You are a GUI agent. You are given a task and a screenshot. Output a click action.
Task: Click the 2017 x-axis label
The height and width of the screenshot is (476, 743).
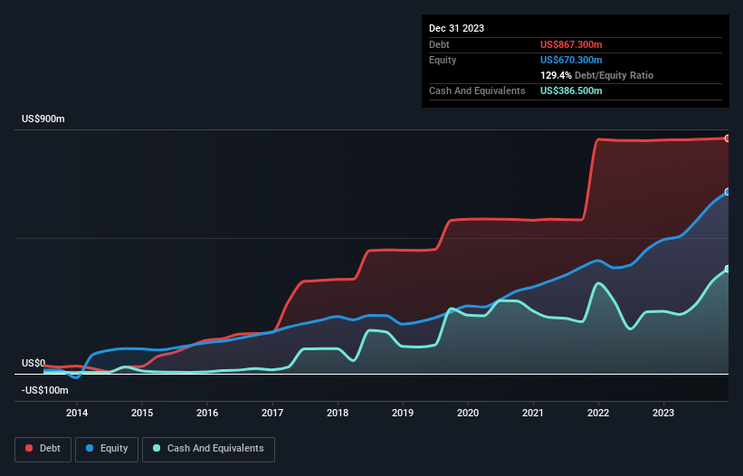pyautogui.click(x=272, y=413)
